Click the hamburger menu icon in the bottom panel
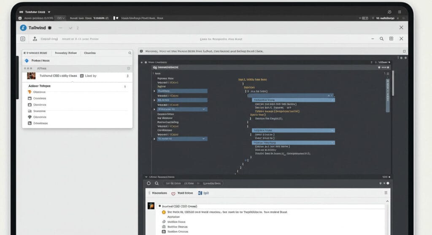Screen dimensions: 432x235 pyautogui.click(x=386, y=193)
